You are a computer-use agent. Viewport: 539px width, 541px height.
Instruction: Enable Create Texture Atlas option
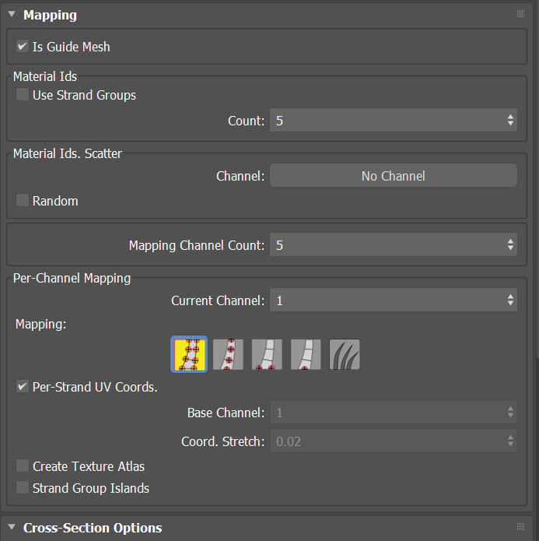click(23, 466)
